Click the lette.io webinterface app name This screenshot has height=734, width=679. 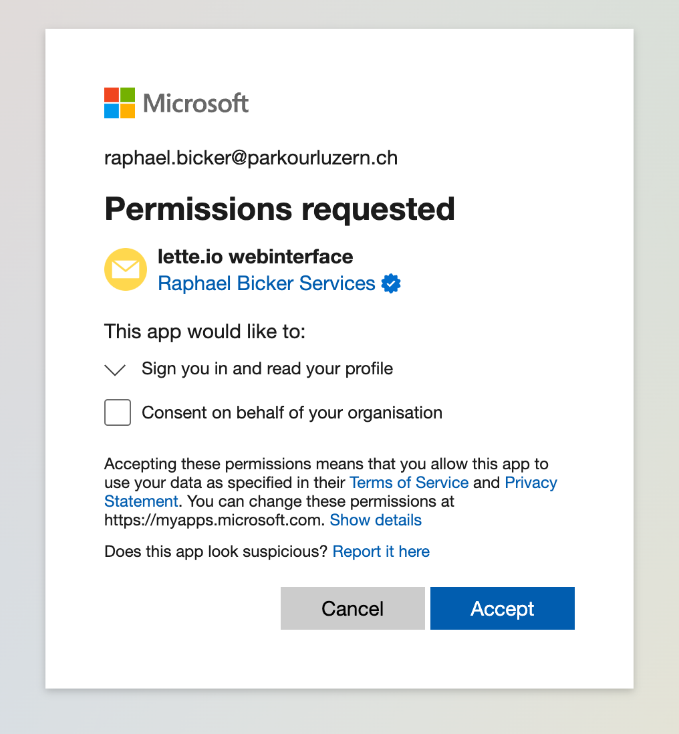point(255,257)
